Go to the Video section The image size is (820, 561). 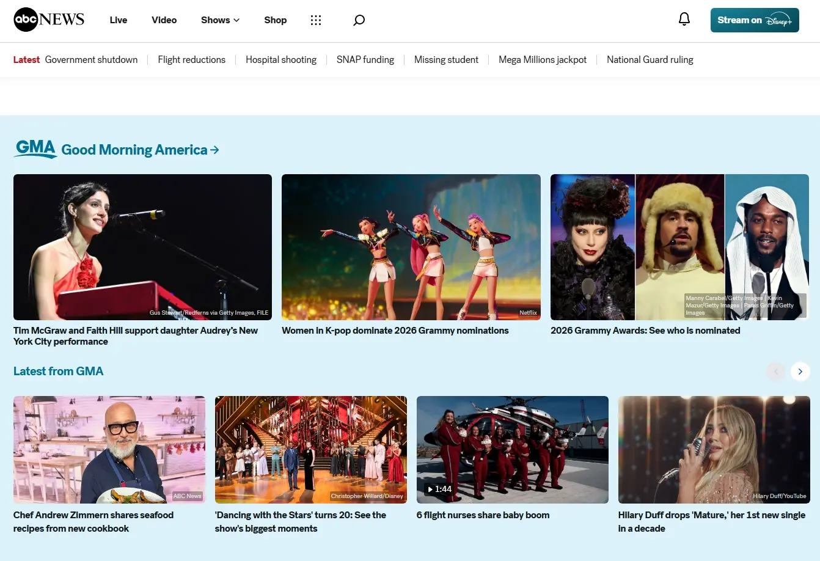click(164, 20)
